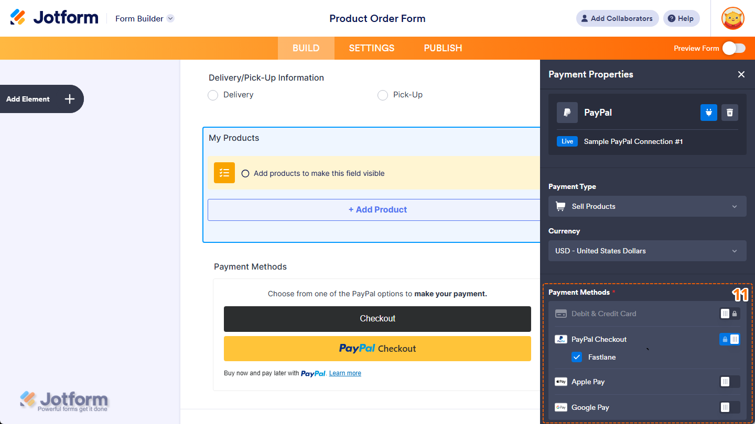Click the avatar in the top right corner
The width and height of the screenshot is (755, 424).
732,18
